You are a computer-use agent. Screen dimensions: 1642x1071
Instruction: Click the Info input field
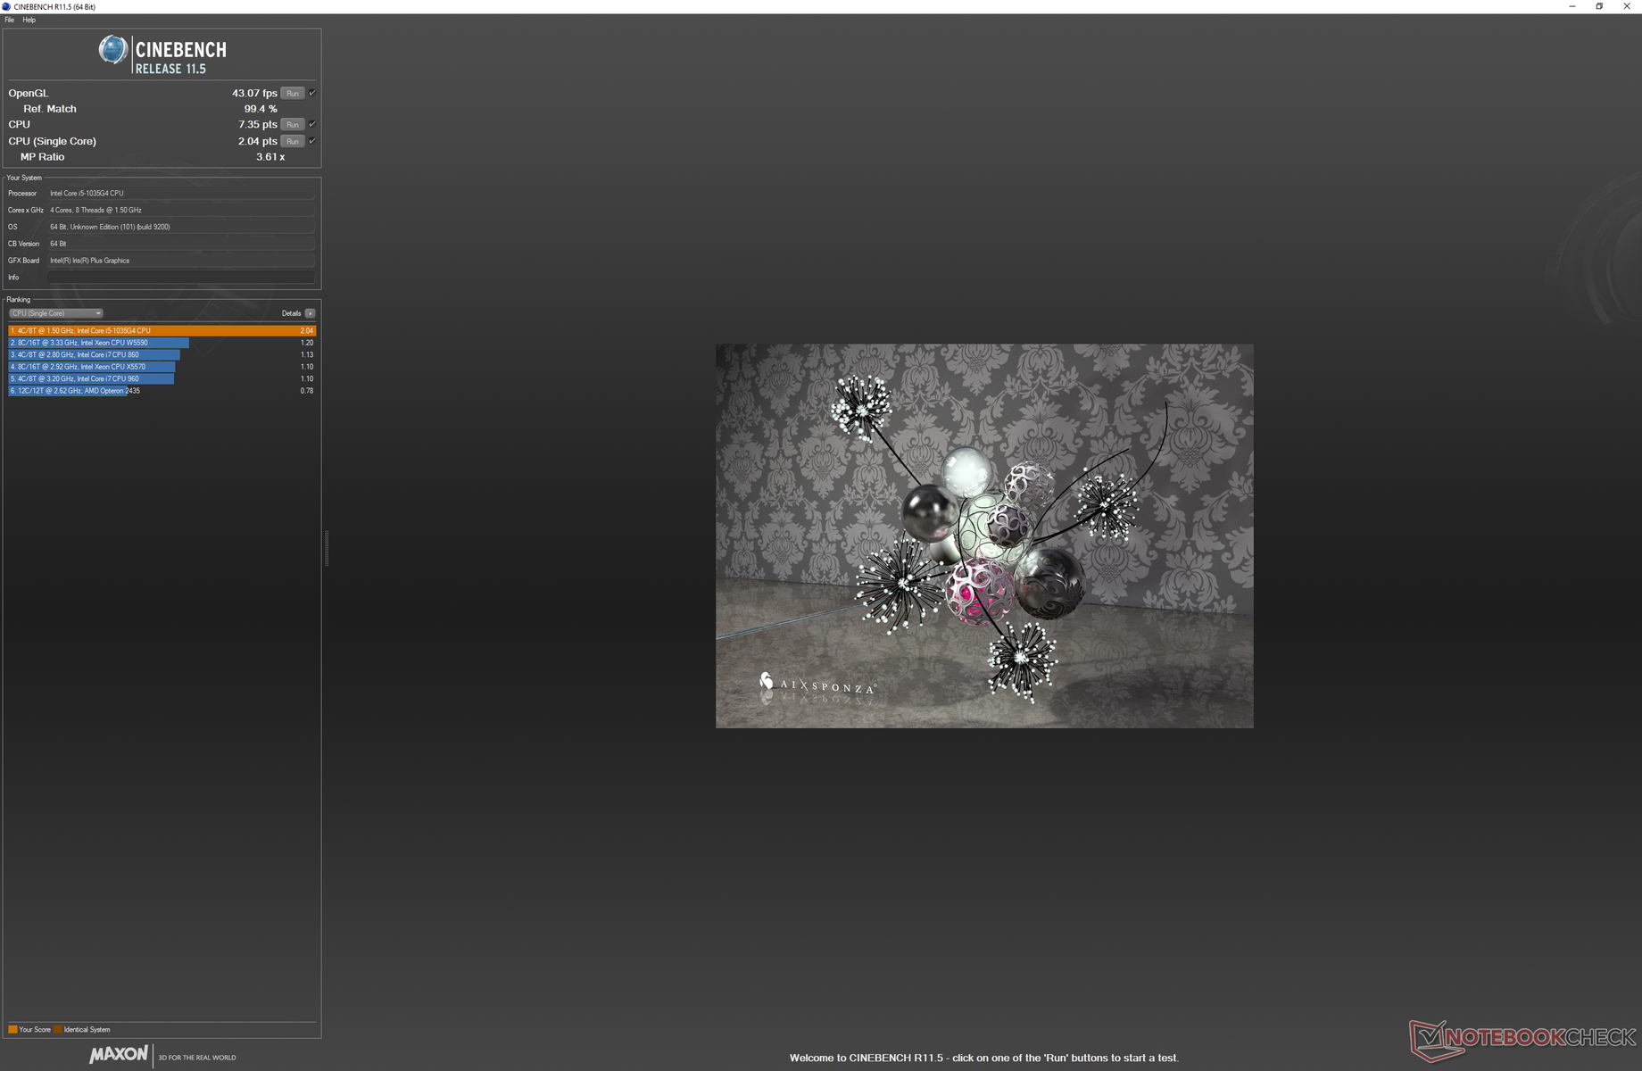tap(181, 278)
